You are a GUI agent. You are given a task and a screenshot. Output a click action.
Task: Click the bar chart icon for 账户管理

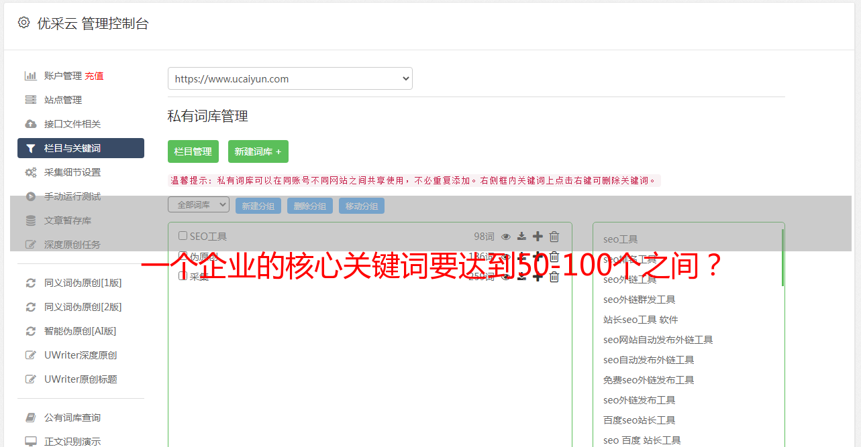pyautogui.click(x=30, y=76)
